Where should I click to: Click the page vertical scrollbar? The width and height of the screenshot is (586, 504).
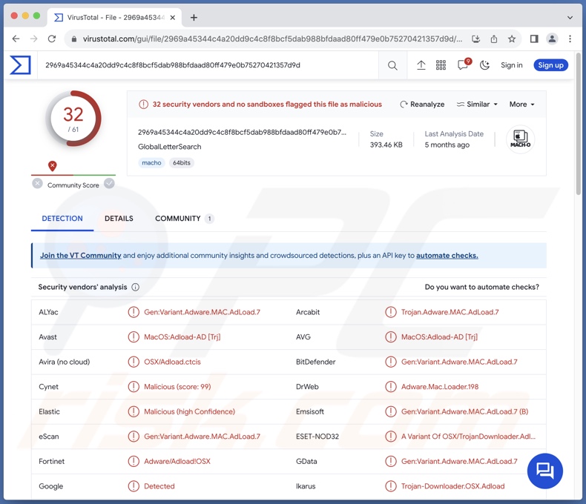point(578,123)
